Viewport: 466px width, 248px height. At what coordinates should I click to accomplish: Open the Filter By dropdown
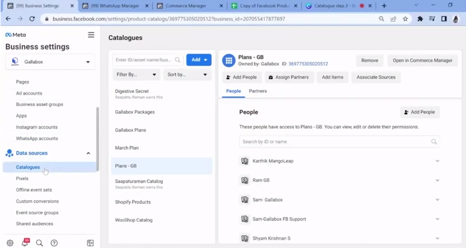coord(136,75)
